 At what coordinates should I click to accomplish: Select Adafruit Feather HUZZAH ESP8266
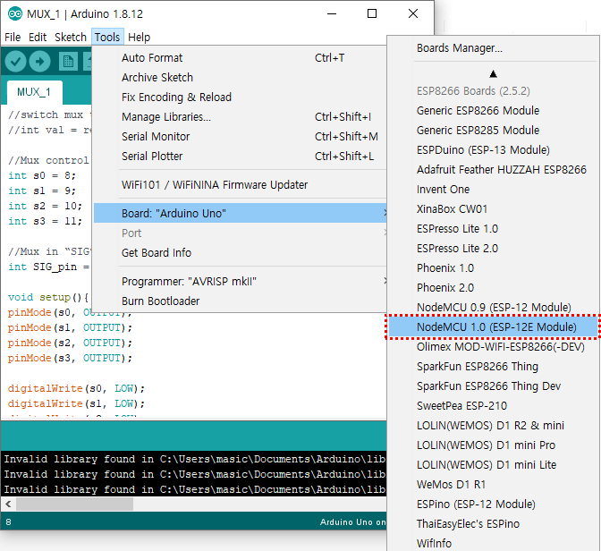click(494, 169)
